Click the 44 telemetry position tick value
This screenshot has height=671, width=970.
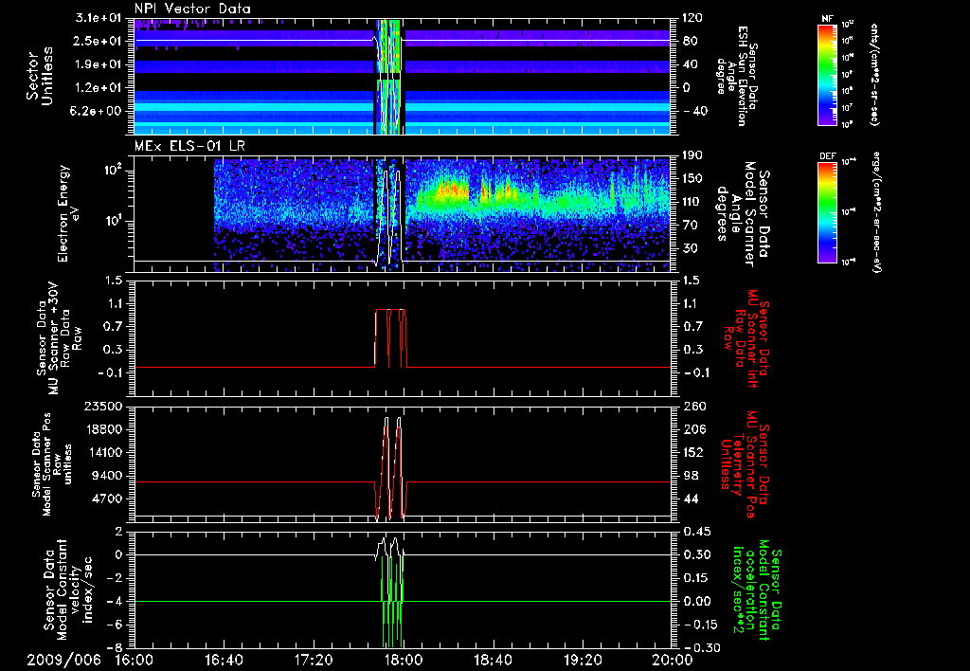[x=691, y=499]
